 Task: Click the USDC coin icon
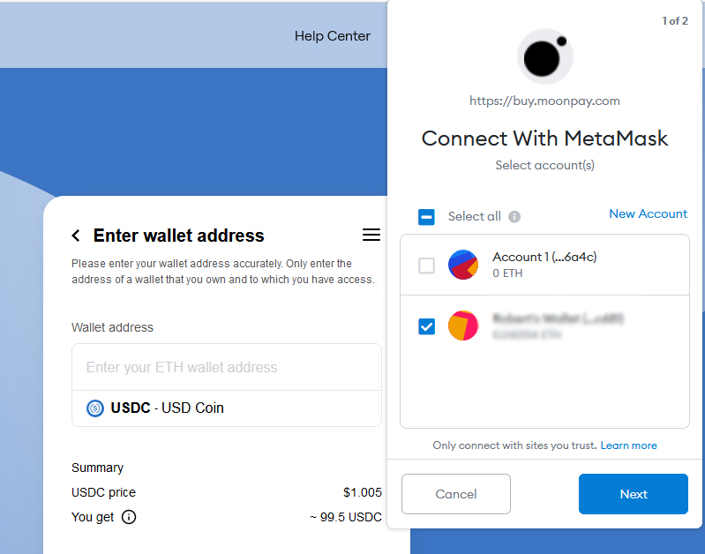pyautogui.click(x=95, y=408)
